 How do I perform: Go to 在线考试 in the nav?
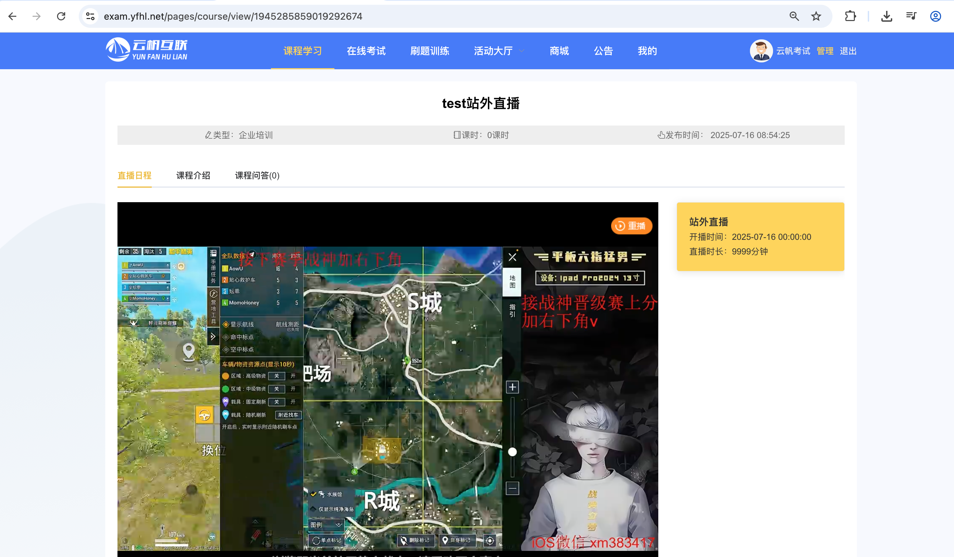click(x=366, y=51)
